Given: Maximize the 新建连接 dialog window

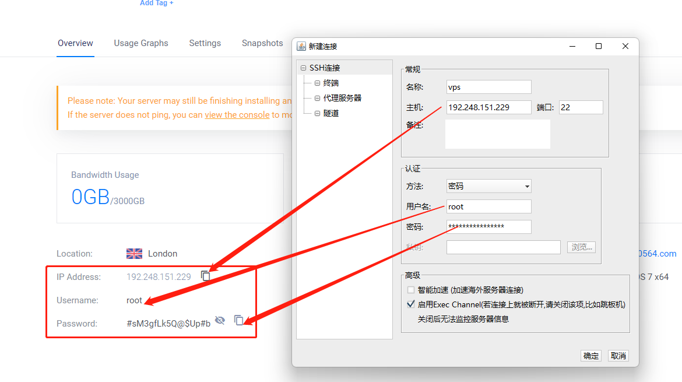Looking at the screenshot, I should [598, 47].
